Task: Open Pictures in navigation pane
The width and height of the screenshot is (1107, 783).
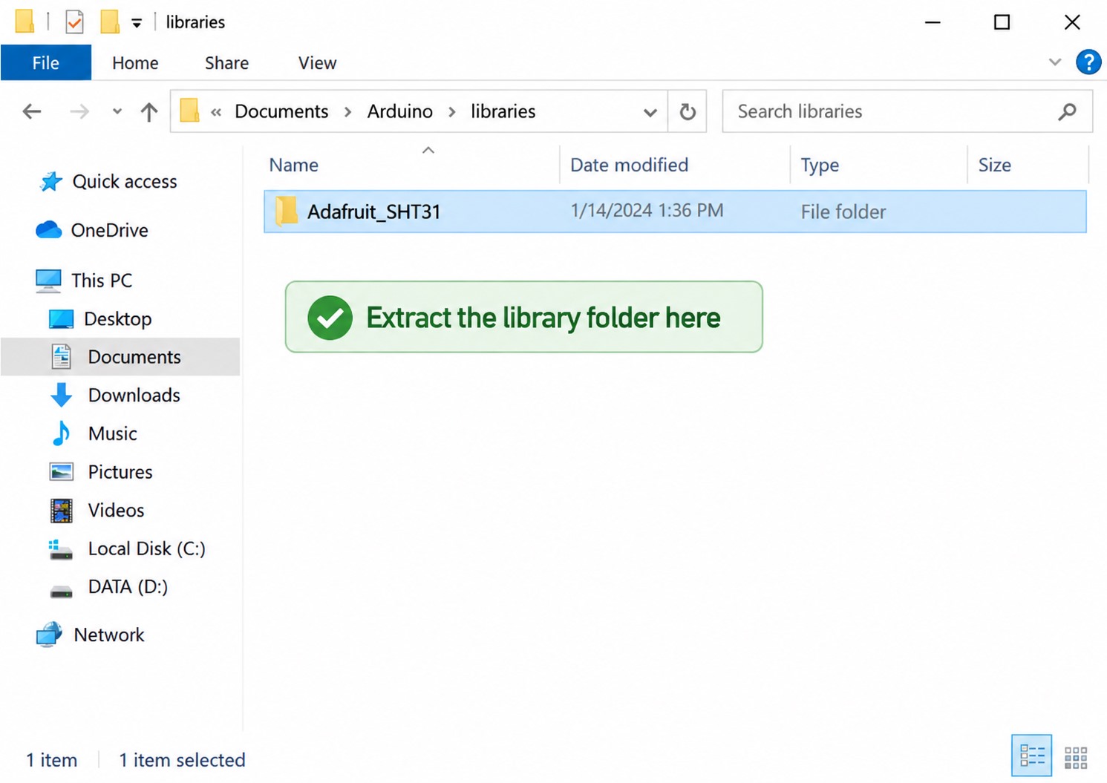Action: click(x=120, y=472)
